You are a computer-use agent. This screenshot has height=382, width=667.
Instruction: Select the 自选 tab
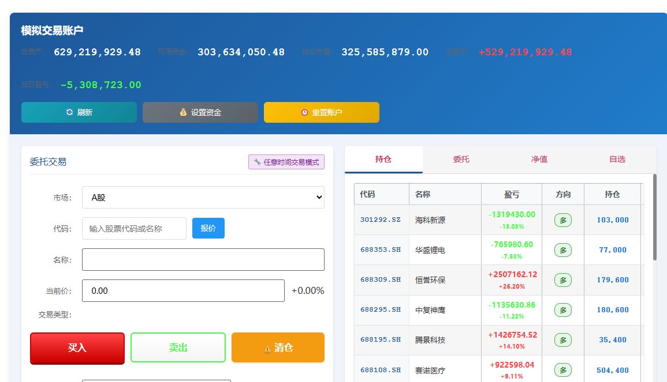coord(617,159)
